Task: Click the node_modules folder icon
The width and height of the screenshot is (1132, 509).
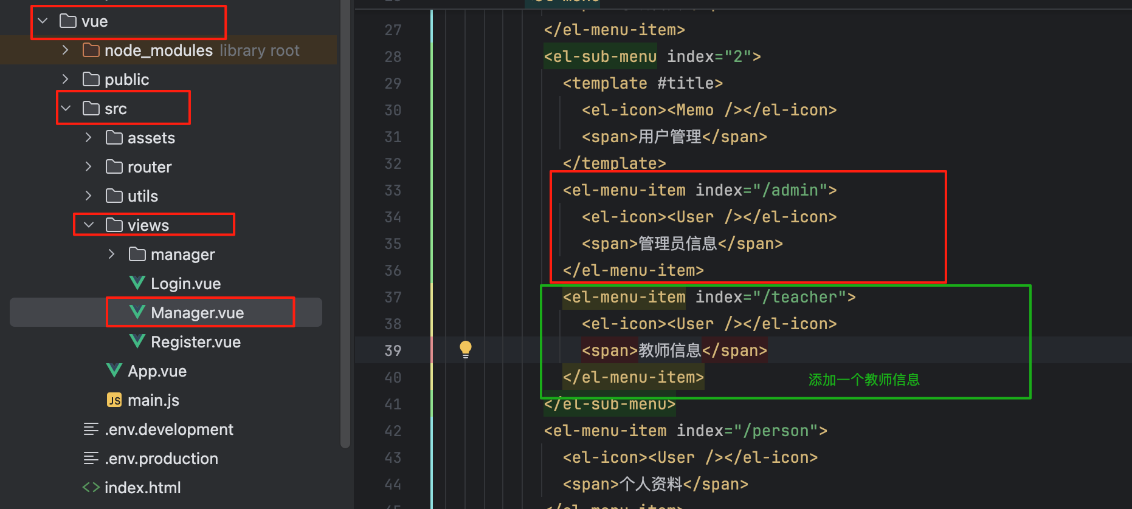Action: click(91, 50)
